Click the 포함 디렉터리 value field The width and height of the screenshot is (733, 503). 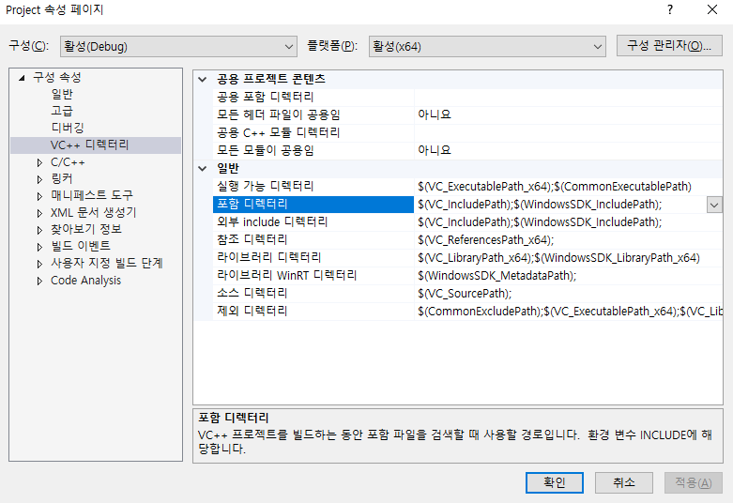[560, 205]
